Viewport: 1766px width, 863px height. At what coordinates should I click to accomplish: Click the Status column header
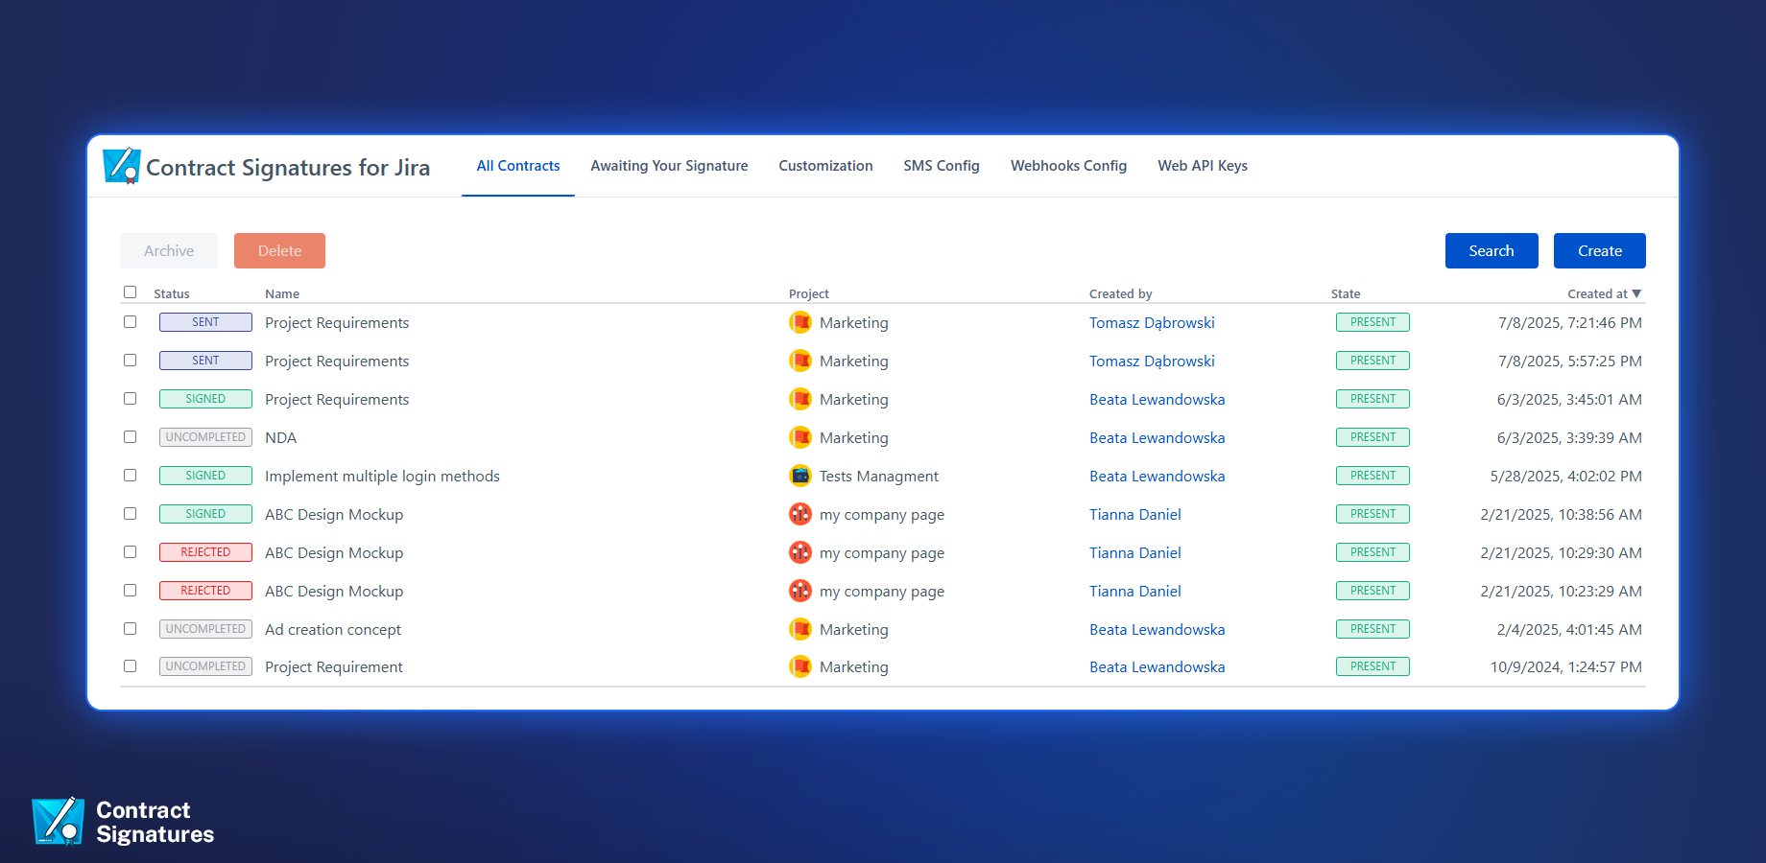pyautogui.click(x=172, y=293)
